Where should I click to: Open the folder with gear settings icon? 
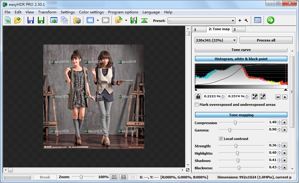coord(77,20)
